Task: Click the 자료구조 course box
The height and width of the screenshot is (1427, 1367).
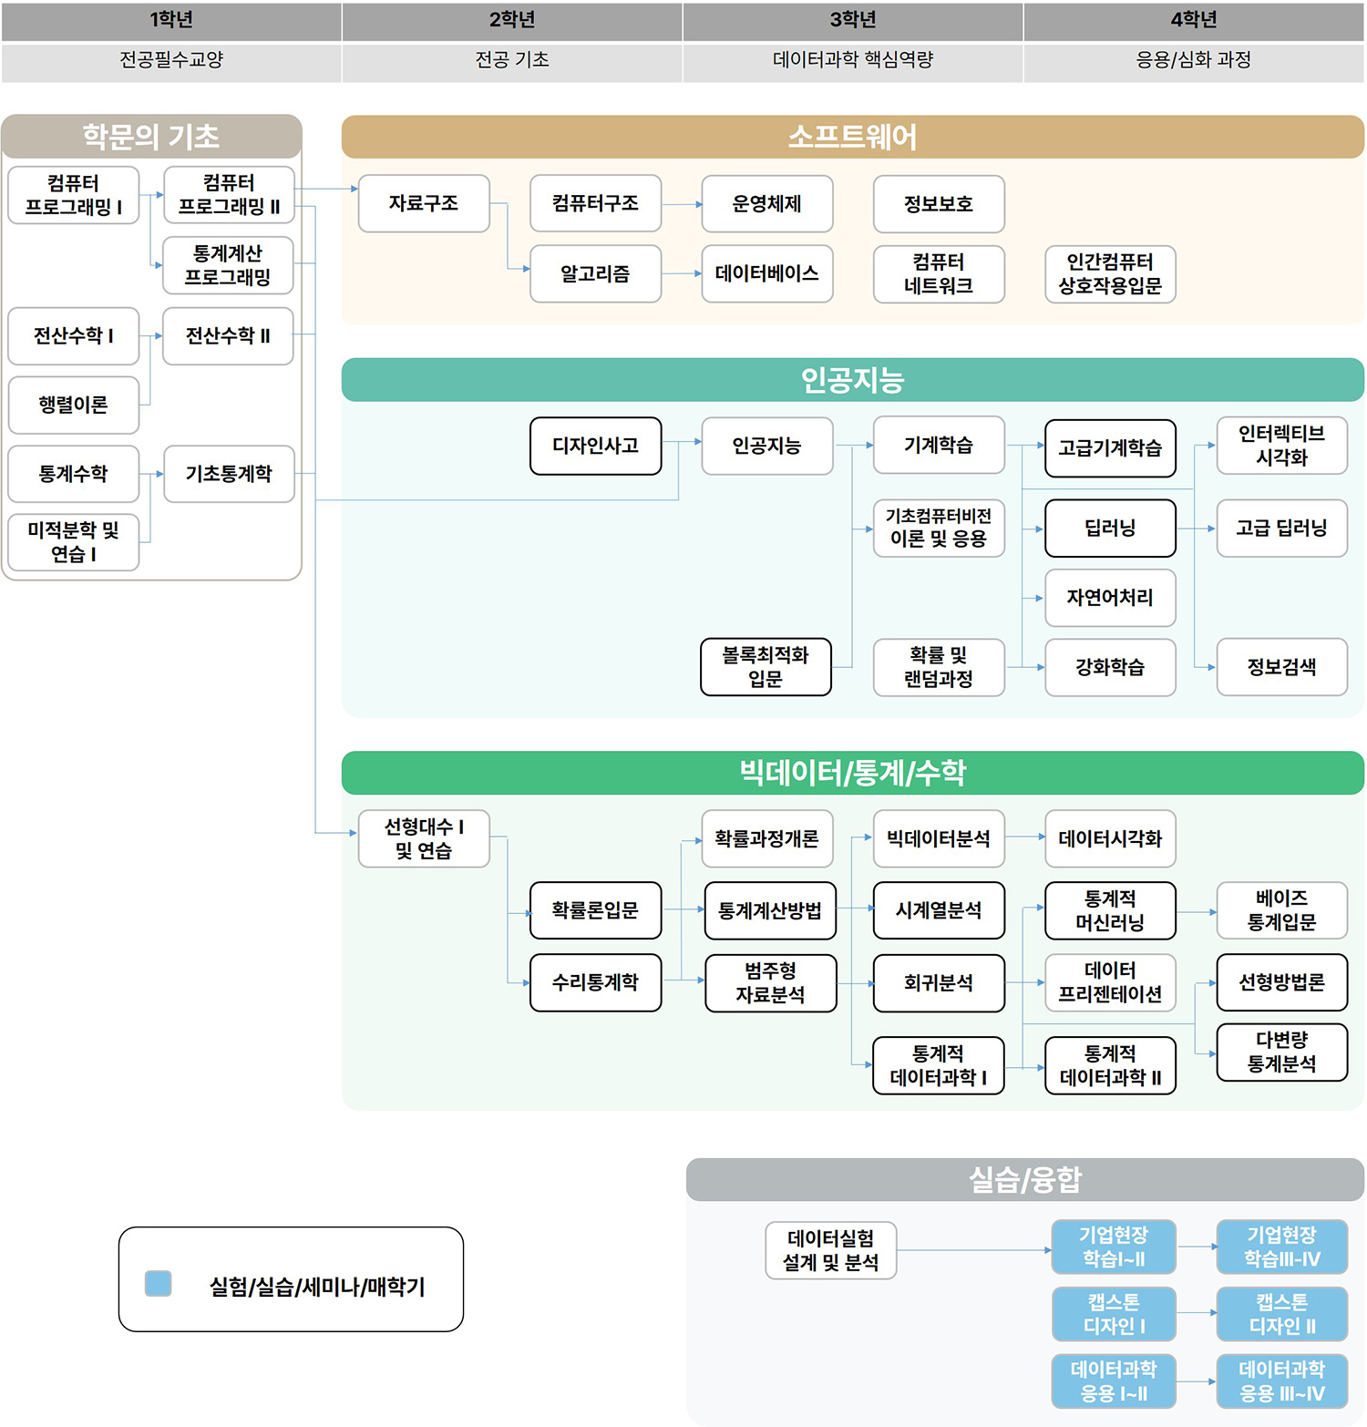Action: pyautogui.click(x=424, y=203)
